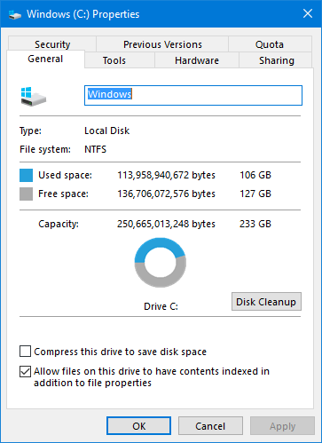The image size is (322, 443).
Task: Click the 'Windows (C:) Properties' title text
Action: coord(83,14)
